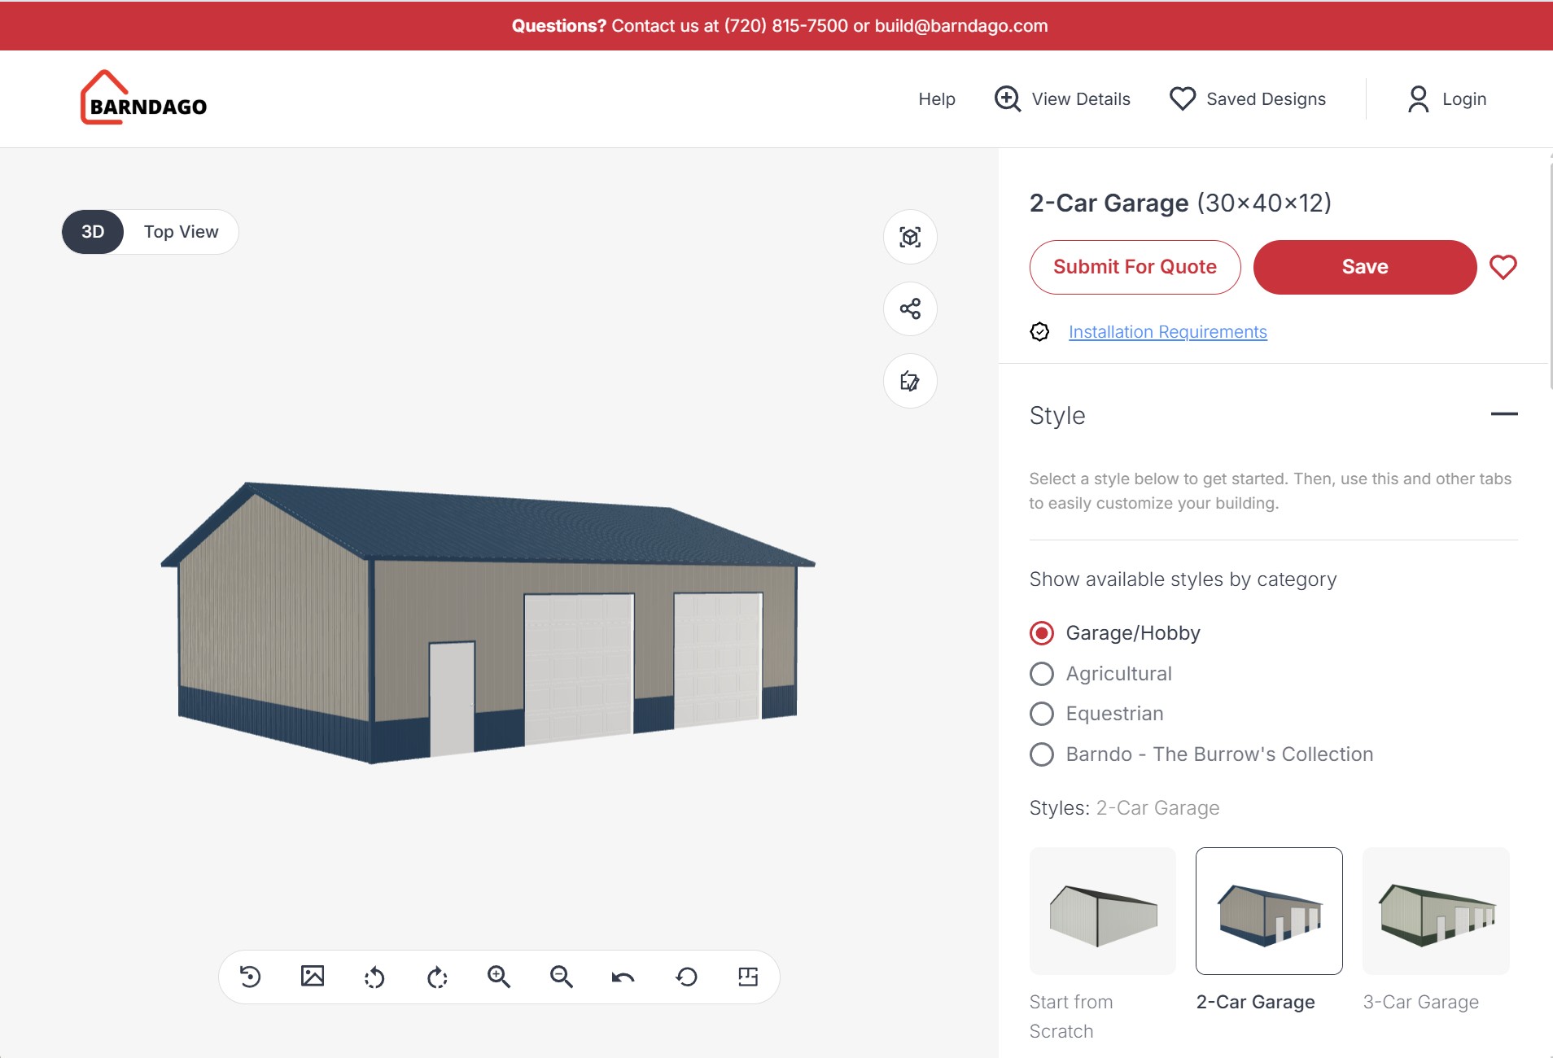This screenshot has width=1553, height=1058.
Task: Choose the Start from Scratch style thumbnail
Action: click(1103, 911)
